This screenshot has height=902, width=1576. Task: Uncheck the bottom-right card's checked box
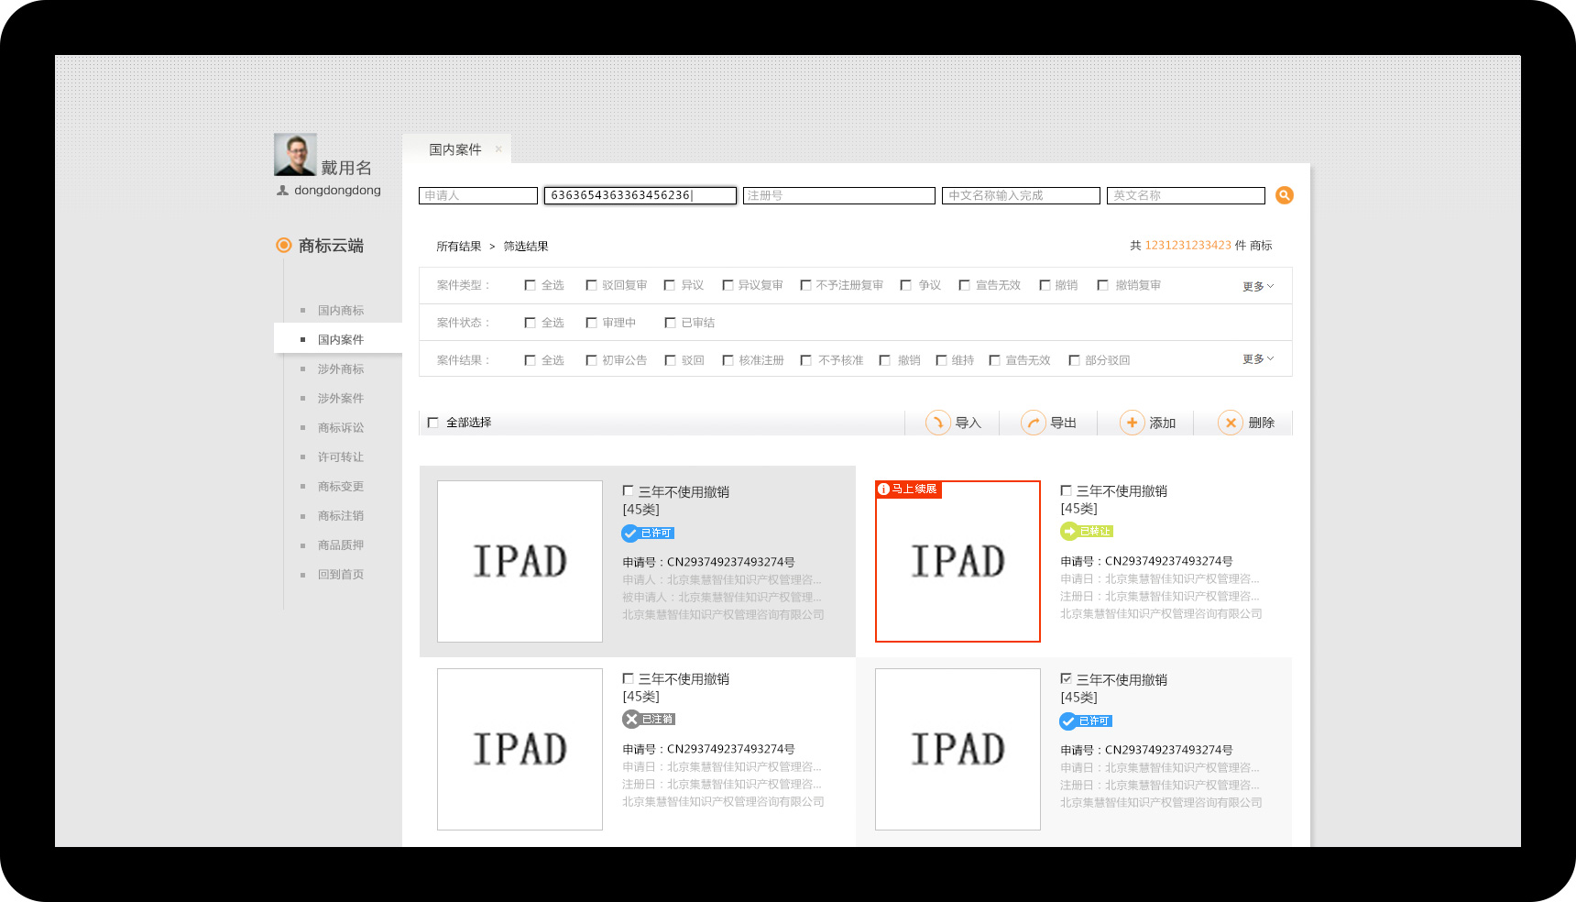[1066, 678]
